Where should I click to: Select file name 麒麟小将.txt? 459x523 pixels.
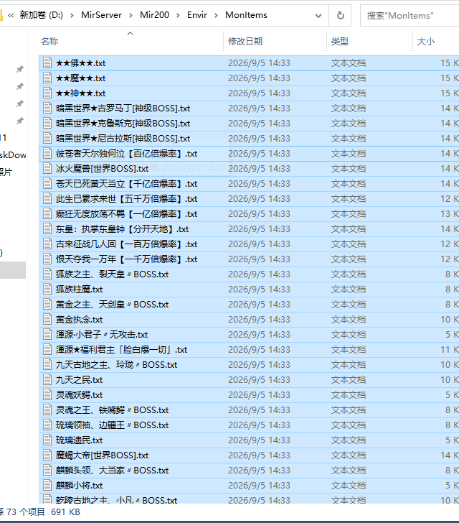[x=79, y=486]
